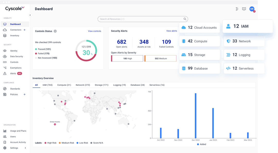The image size is (278, 153).
Task: Switch to the IAM inventory tab
Action: point(48,85)
